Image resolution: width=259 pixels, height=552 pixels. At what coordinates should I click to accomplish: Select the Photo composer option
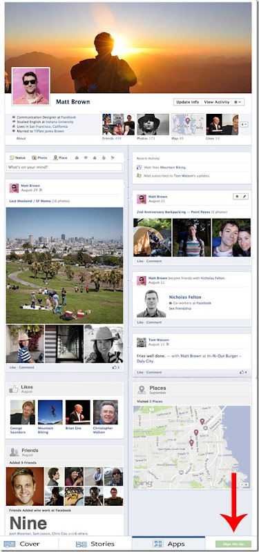(39, 158)
